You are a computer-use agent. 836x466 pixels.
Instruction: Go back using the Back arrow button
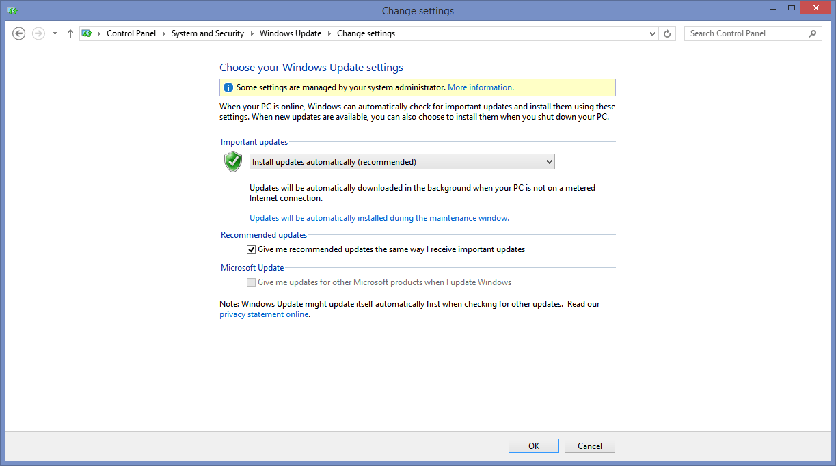[x=19, y=33]
